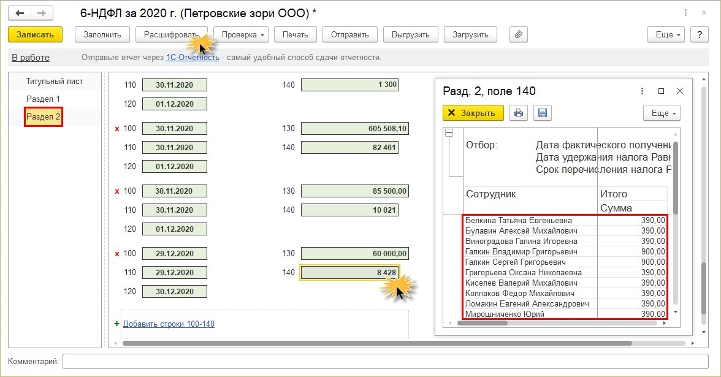The height and width of the screenshot is (377, 721).
Task: Delete the block with sum 605 508,10
Action: (117, 129)
